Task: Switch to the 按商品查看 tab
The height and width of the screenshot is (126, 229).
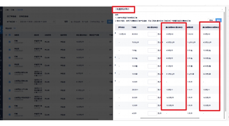Action: tap(24, 16)
